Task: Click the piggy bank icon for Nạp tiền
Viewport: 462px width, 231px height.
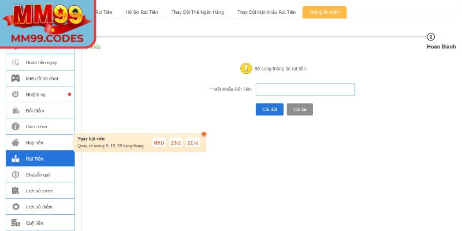Action: point(16,143)
